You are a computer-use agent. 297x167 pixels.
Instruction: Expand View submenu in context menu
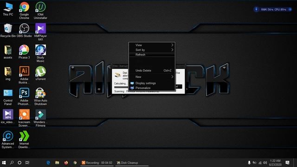pos(152,45)
